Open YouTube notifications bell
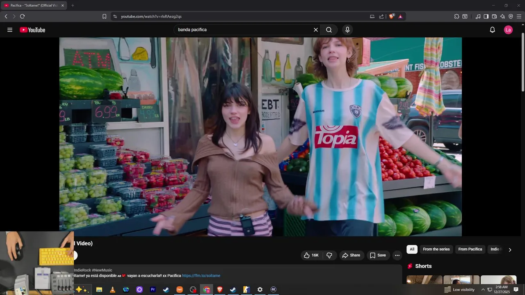Viewport: 525px width, 295px height. point(493,30)
